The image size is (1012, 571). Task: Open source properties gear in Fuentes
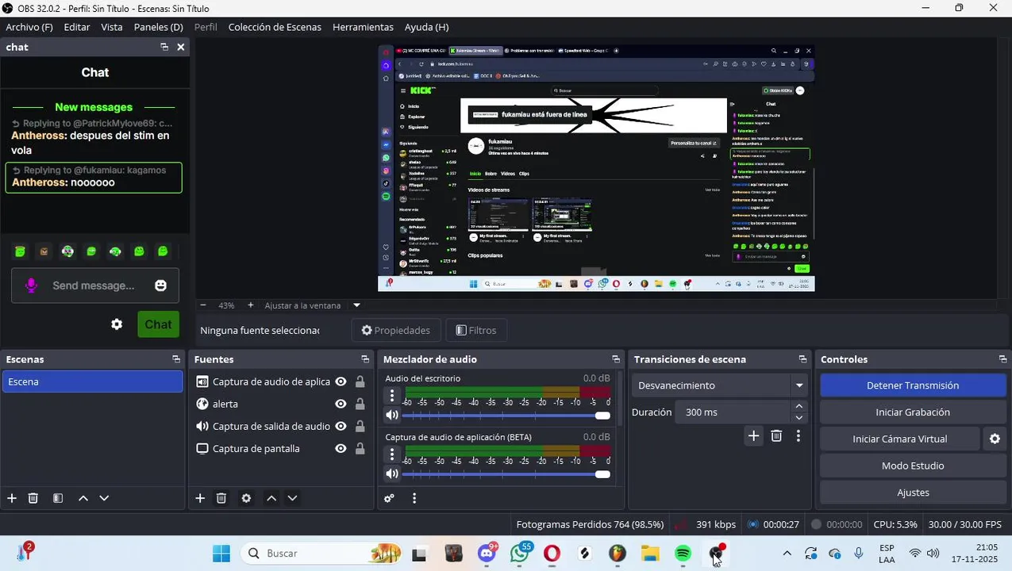pos(246,498)
